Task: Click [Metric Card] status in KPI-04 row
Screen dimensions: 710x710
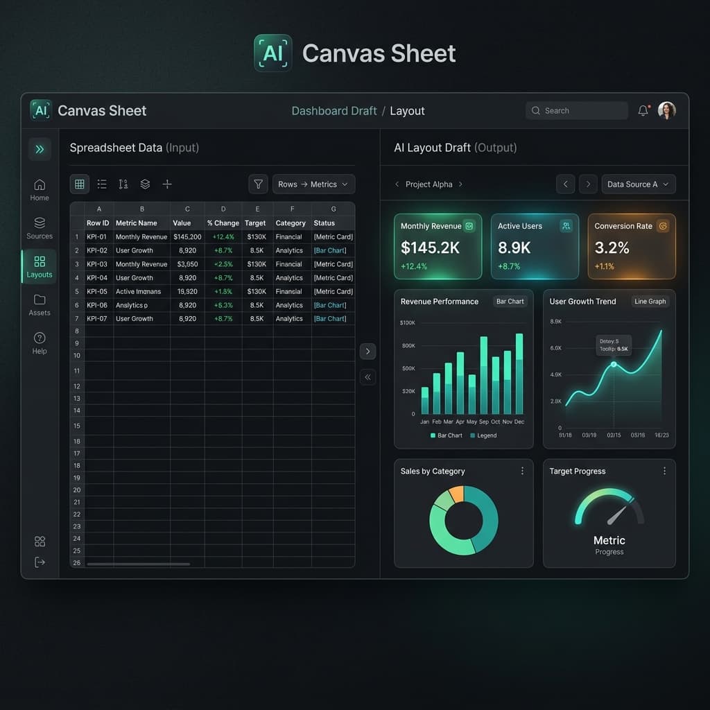Action: (334, 278)
